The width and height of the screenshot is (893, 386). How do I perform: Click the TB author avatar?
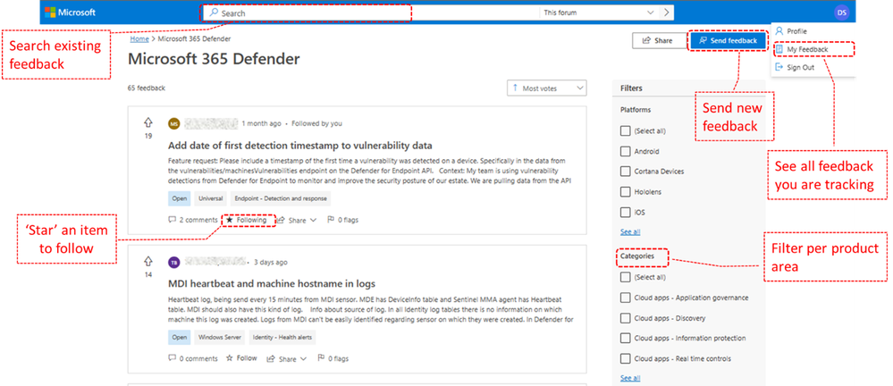pyautogui.click(x=174, y=263)
